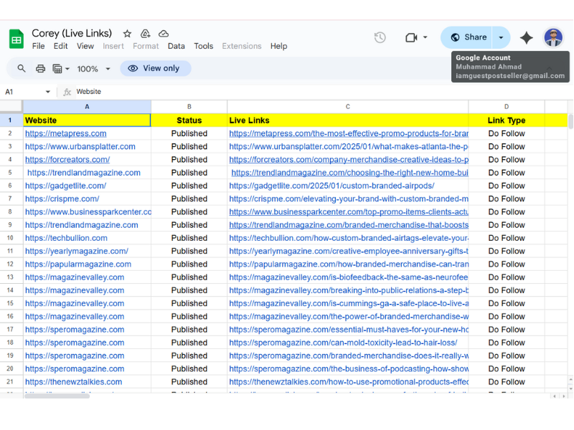Check cloud document status icon
Screen dimensions: 574x430
tap(164, 34)
